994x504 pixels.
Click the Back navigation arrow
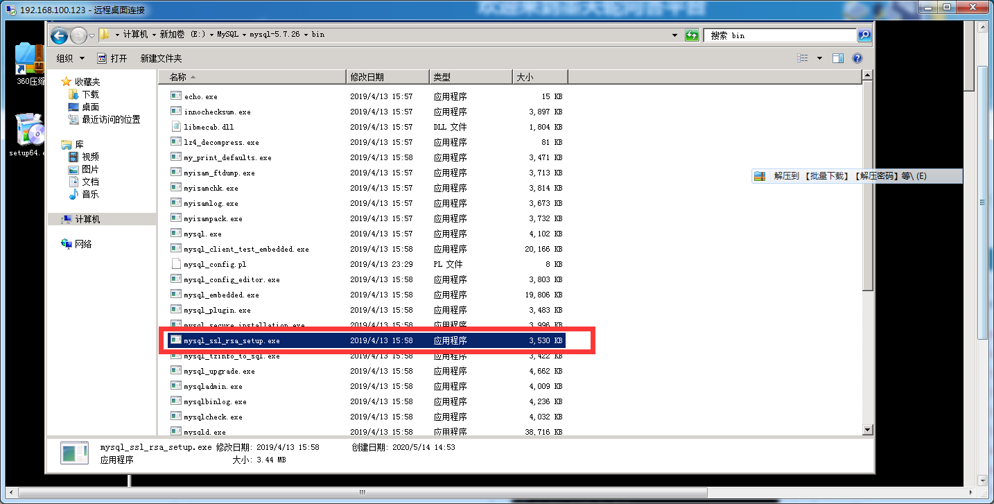pos(60,35)
